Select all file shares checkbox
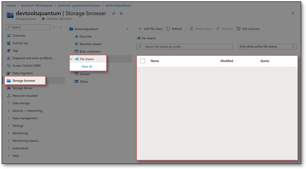Image resolution: width=306 pixels, height=169 pixels. point(142,61)
